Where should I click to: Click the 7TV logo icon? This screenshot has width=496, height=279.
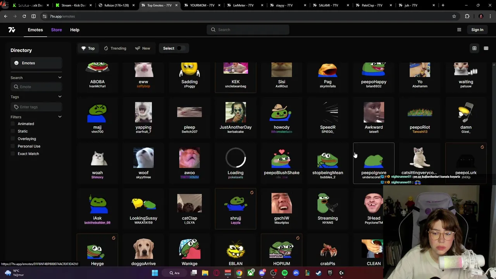click(12, 30)
